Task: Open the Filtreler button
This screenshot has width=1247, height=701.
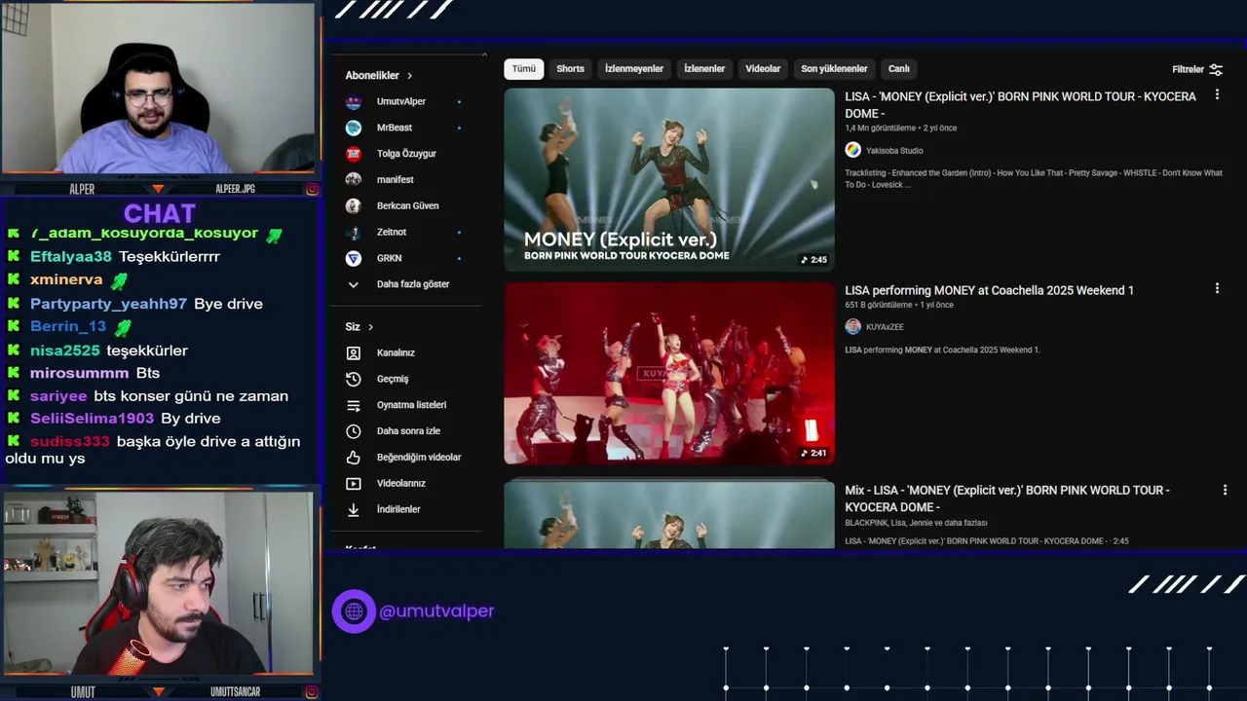Action: pos(1197,70)
